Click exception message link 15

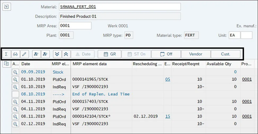[168, 116]
